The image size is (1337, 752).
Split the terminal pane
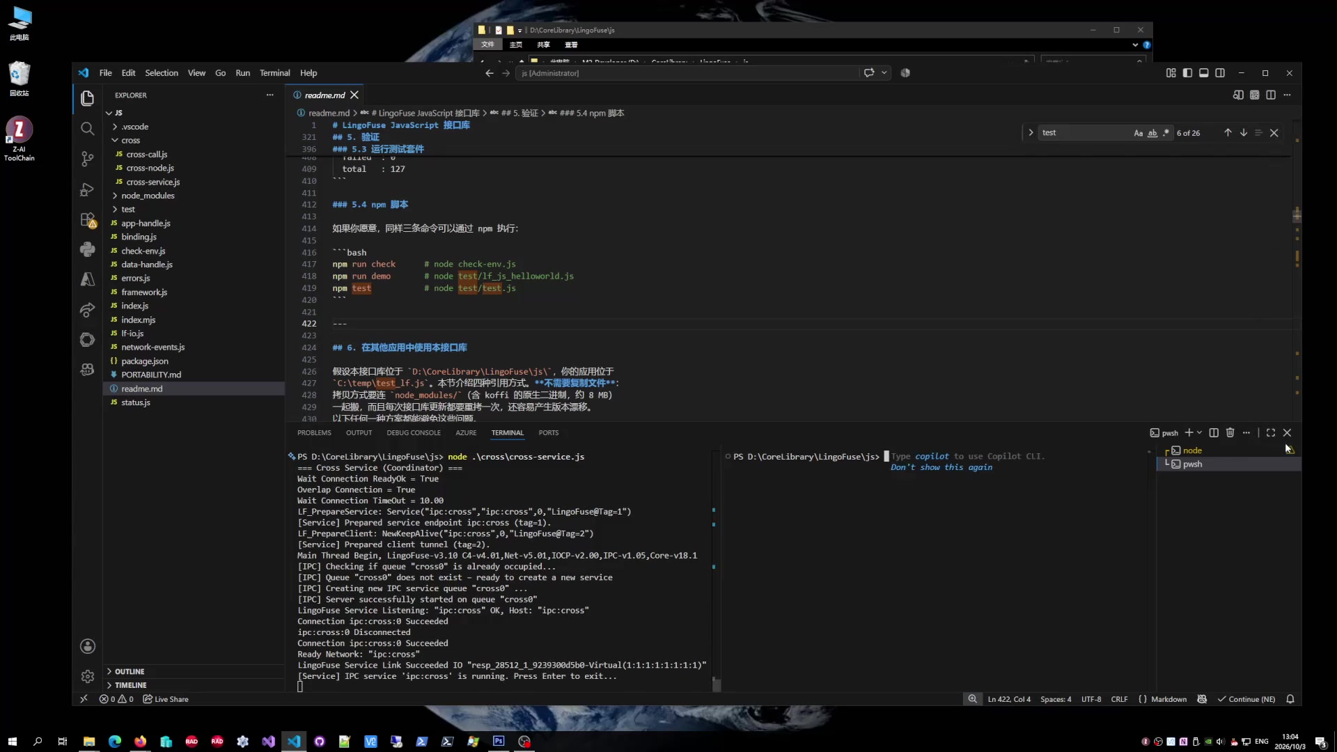[x=1214, y=432]
